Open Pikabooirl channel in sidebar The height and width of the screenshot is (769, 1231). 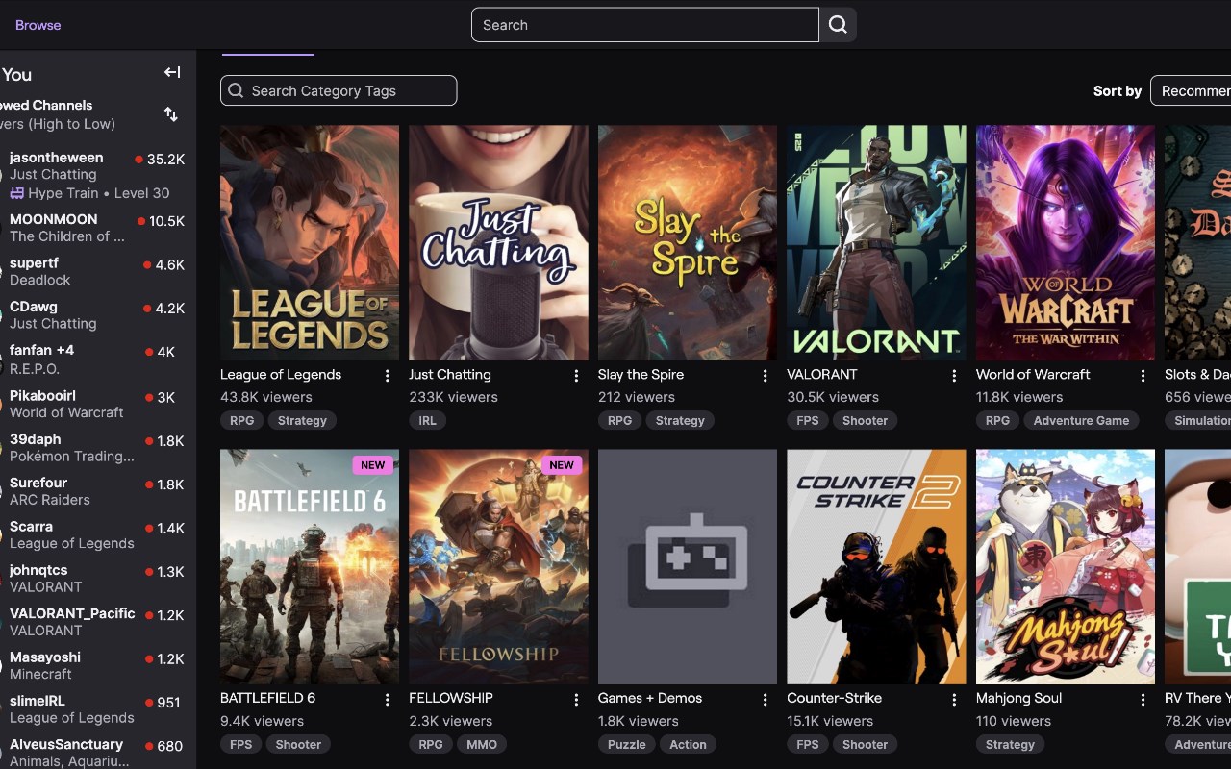[x=96, y=404]
